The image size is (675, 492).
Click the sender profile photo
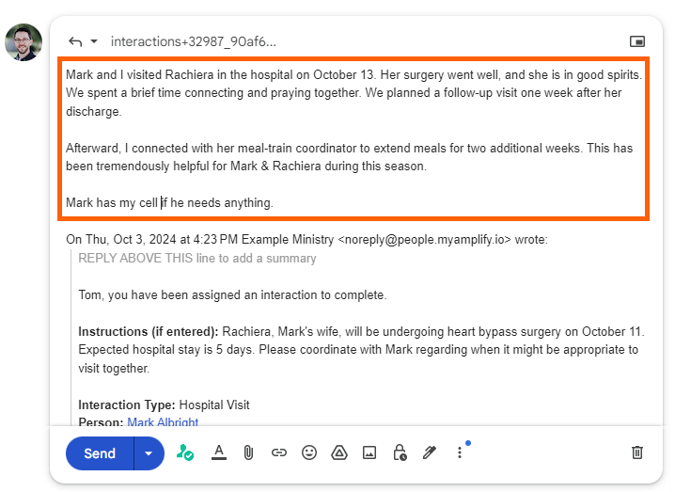point(23,42)
